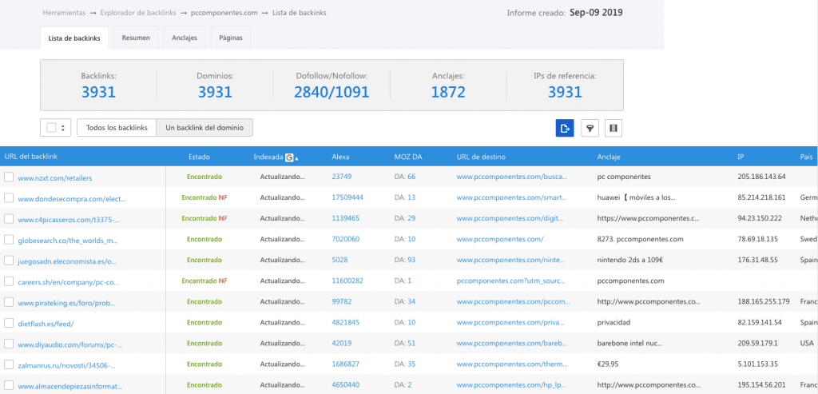The height and width of the screenshot is (394, 818).
Task: Sort by URL de destino header
Action: [x=481, y=157]
